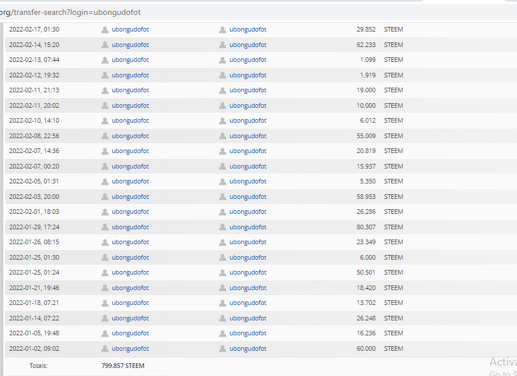Image resolution: width=517 pixels, height=376 pixels.
Task: Open sender ubongudofot link in the 5.350 STEEM row
Action: tap(130, 182)
